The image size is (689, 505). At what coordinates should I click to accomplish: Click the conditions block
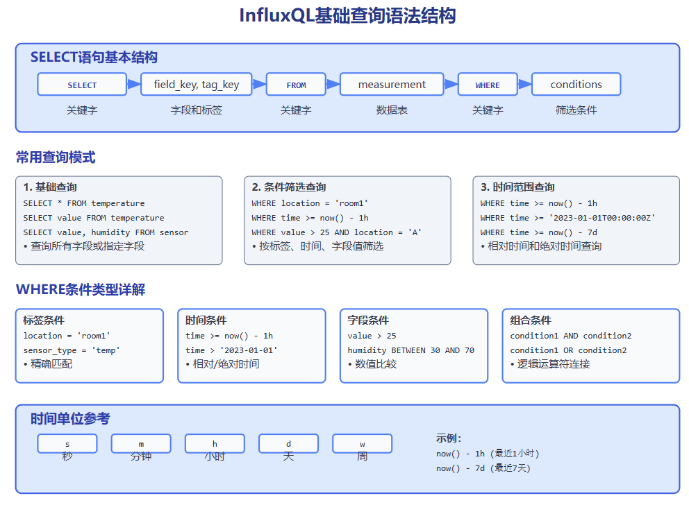coord(576,84)
